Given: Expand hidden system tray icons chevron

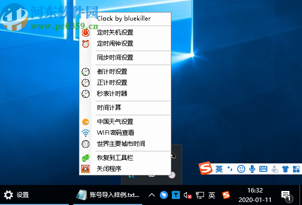Looking at the screenshot, I should [152, 195].
